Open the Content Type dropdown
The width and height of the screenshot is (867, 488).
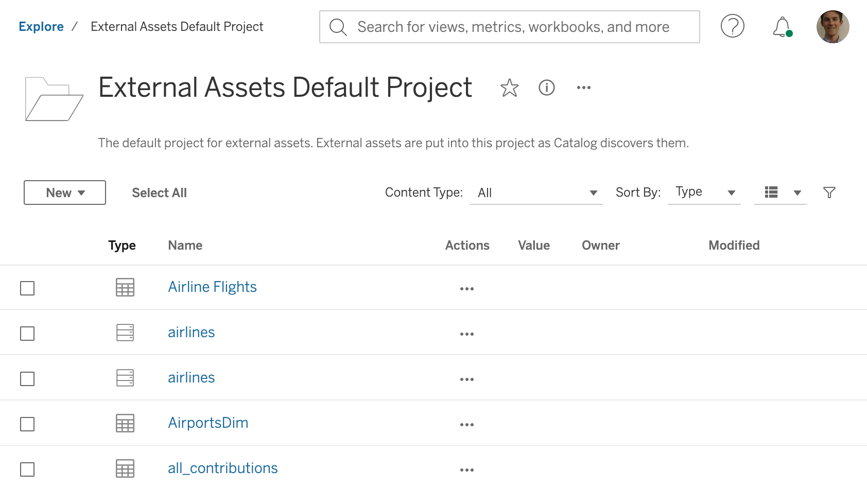pos(536,193)
